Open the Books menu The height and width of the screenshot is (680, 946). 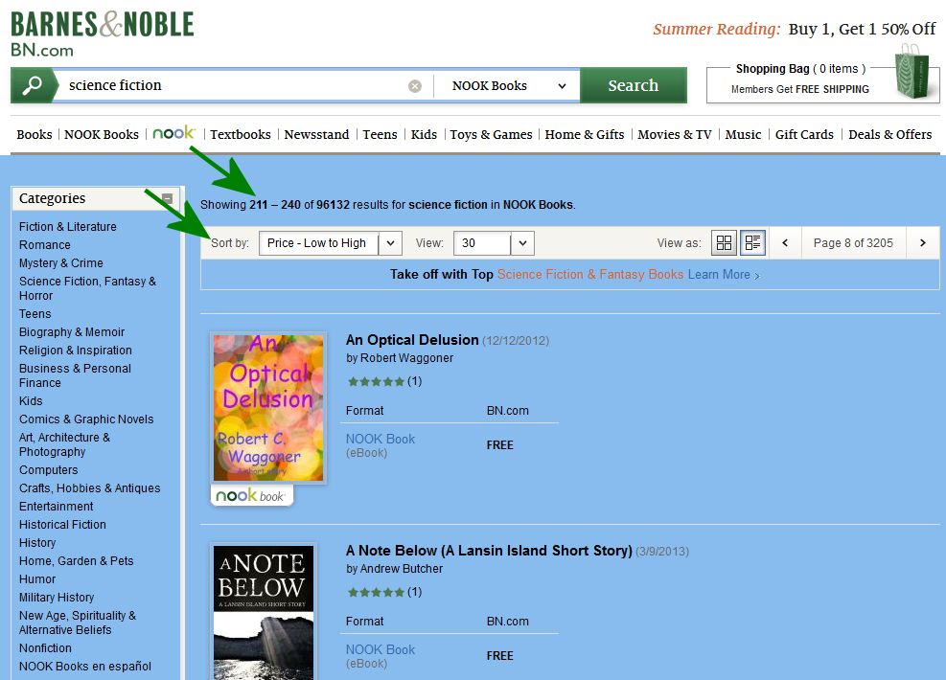click(35, 134)
